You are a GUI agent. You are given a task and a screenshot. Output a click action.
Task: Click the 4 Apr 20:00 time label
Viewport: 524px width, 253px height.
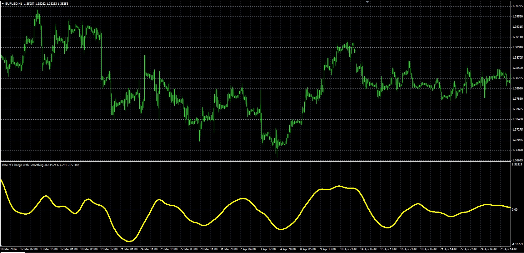pyautogui.click(x=288, y=249)
